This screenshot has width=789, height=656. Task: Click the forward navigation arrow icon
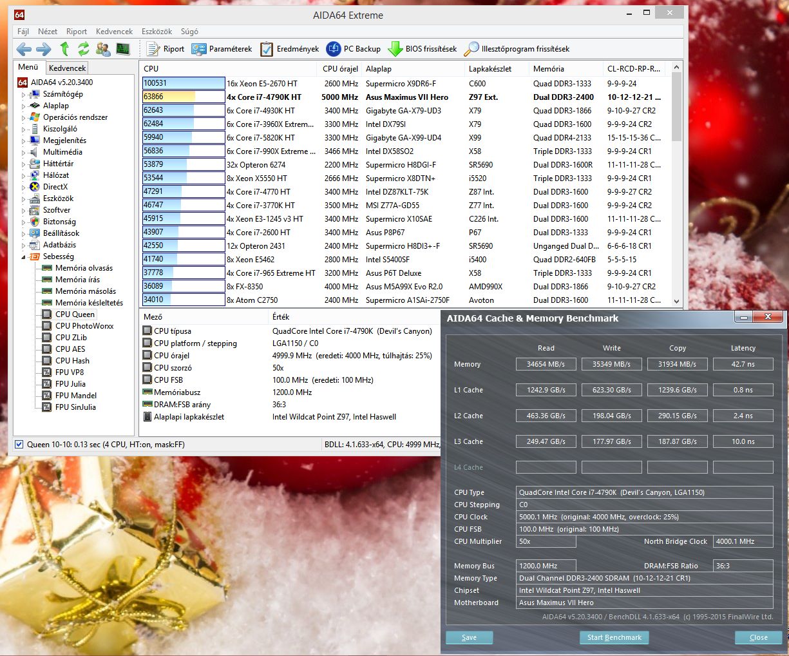point(44,49)
